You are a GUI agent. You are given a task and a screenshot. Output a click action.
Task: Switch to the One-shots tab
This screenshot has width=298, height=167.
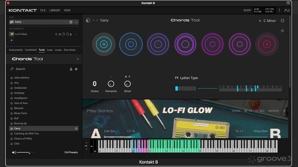point(69,50)
